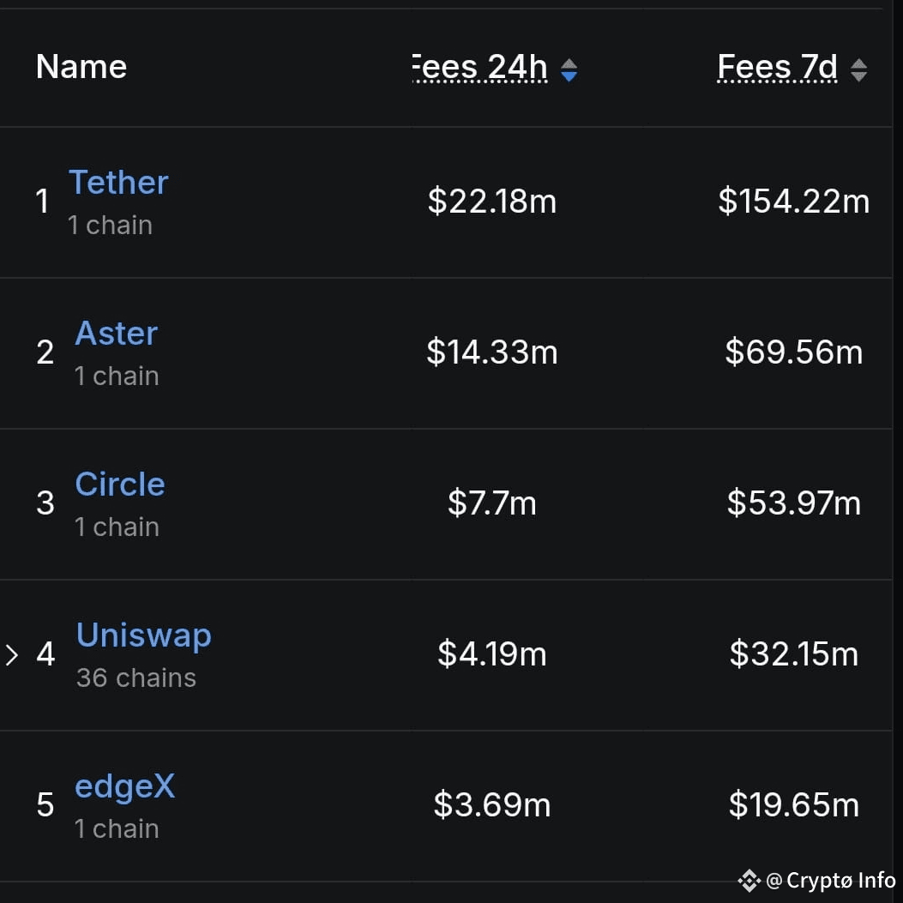903x903 pixels.
Task: Select Tether's $22.18m 24h fees cell
Action: point(492,202)
